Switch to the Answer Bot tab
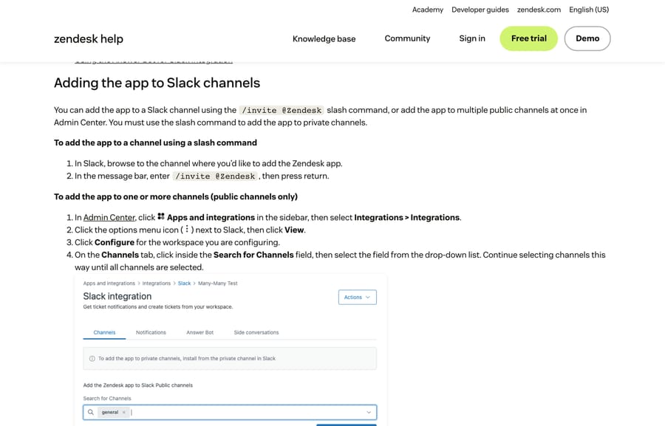The width and height of the screenshot is (665, 426). tap(199, 332)
